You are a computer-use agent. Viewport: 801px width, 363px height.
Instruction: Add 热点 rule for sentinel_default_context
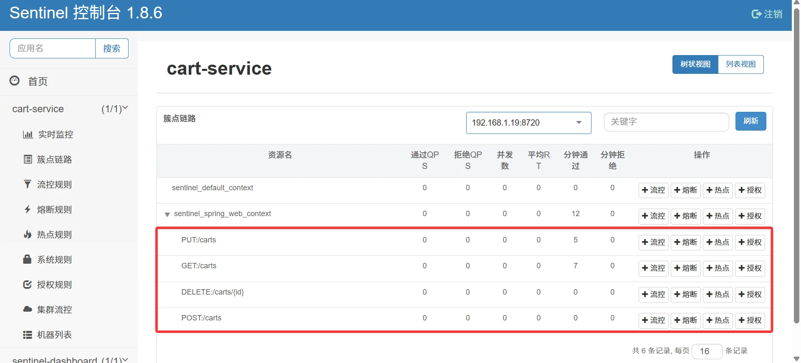(x=718, y=190)
